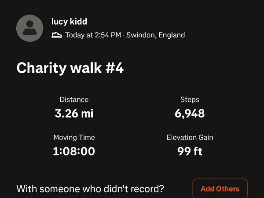Click the dot separator before Swindon
Image resolution: width=264 pixels, height=198 pixels.
pos(124,35)
